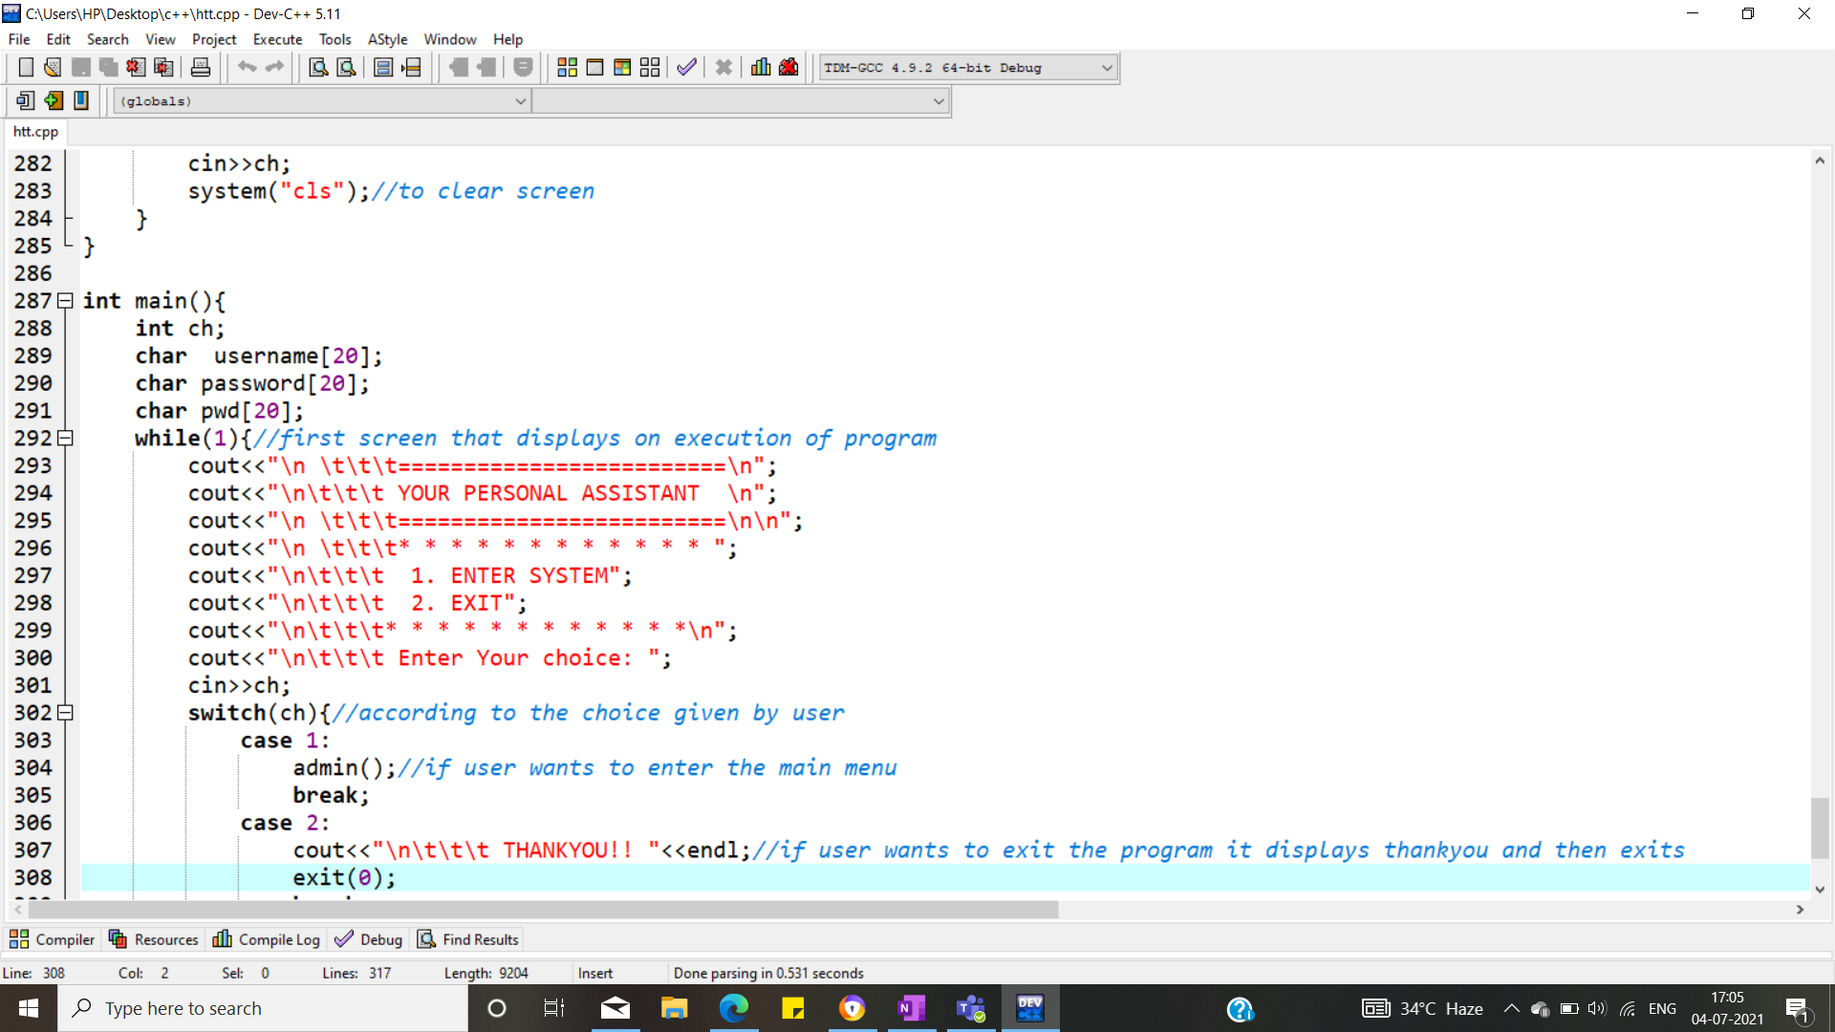
Task: Collapse the while loop fold at line 292
Action: point(65,439)
